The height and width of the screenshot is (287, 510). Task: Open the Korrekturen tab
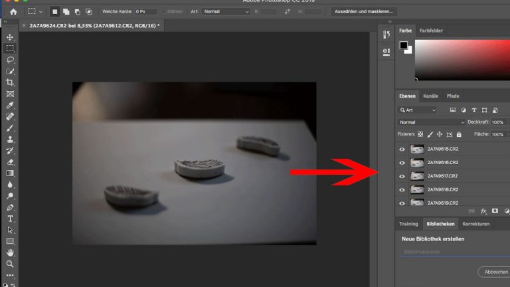475,224
